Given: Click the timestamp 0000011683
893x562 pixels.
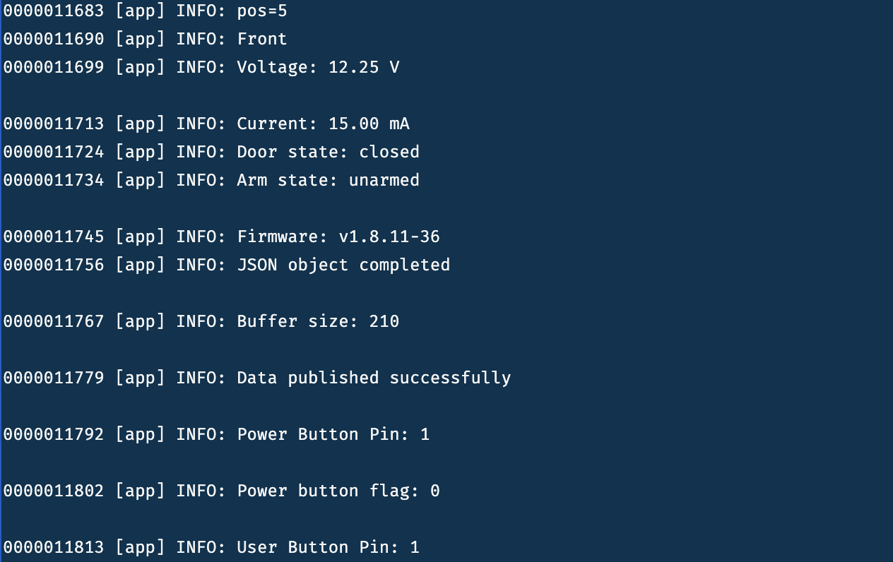Looking at the screenshot, I should point(54,11).
